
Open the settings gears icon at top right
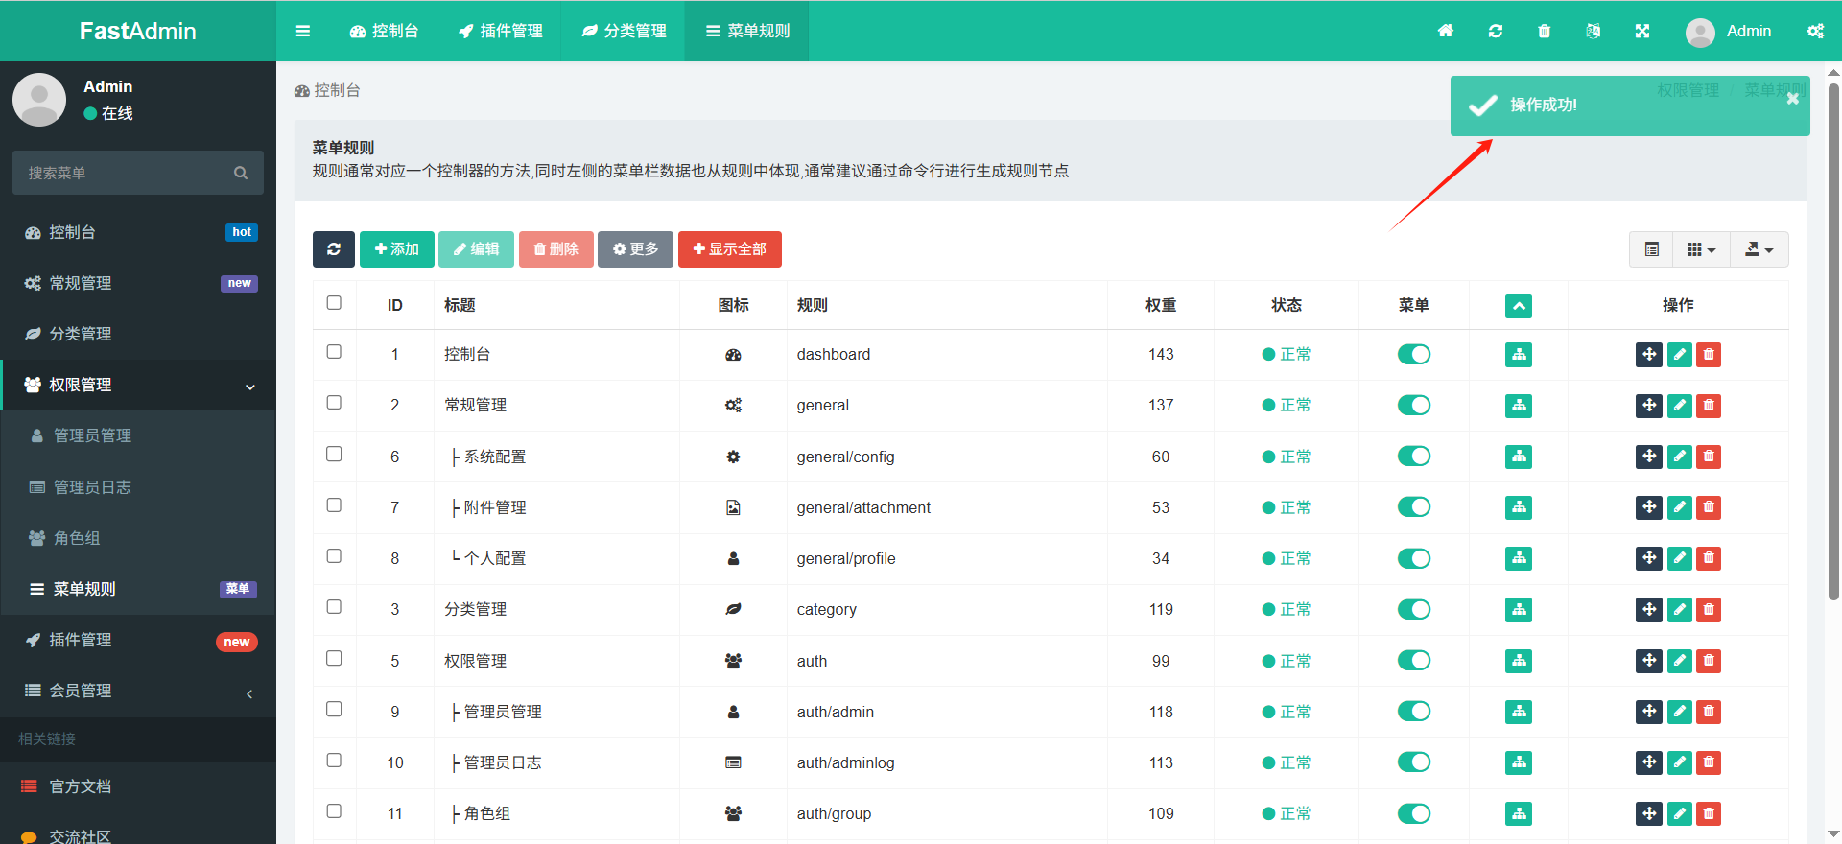tap(1816, 31)
